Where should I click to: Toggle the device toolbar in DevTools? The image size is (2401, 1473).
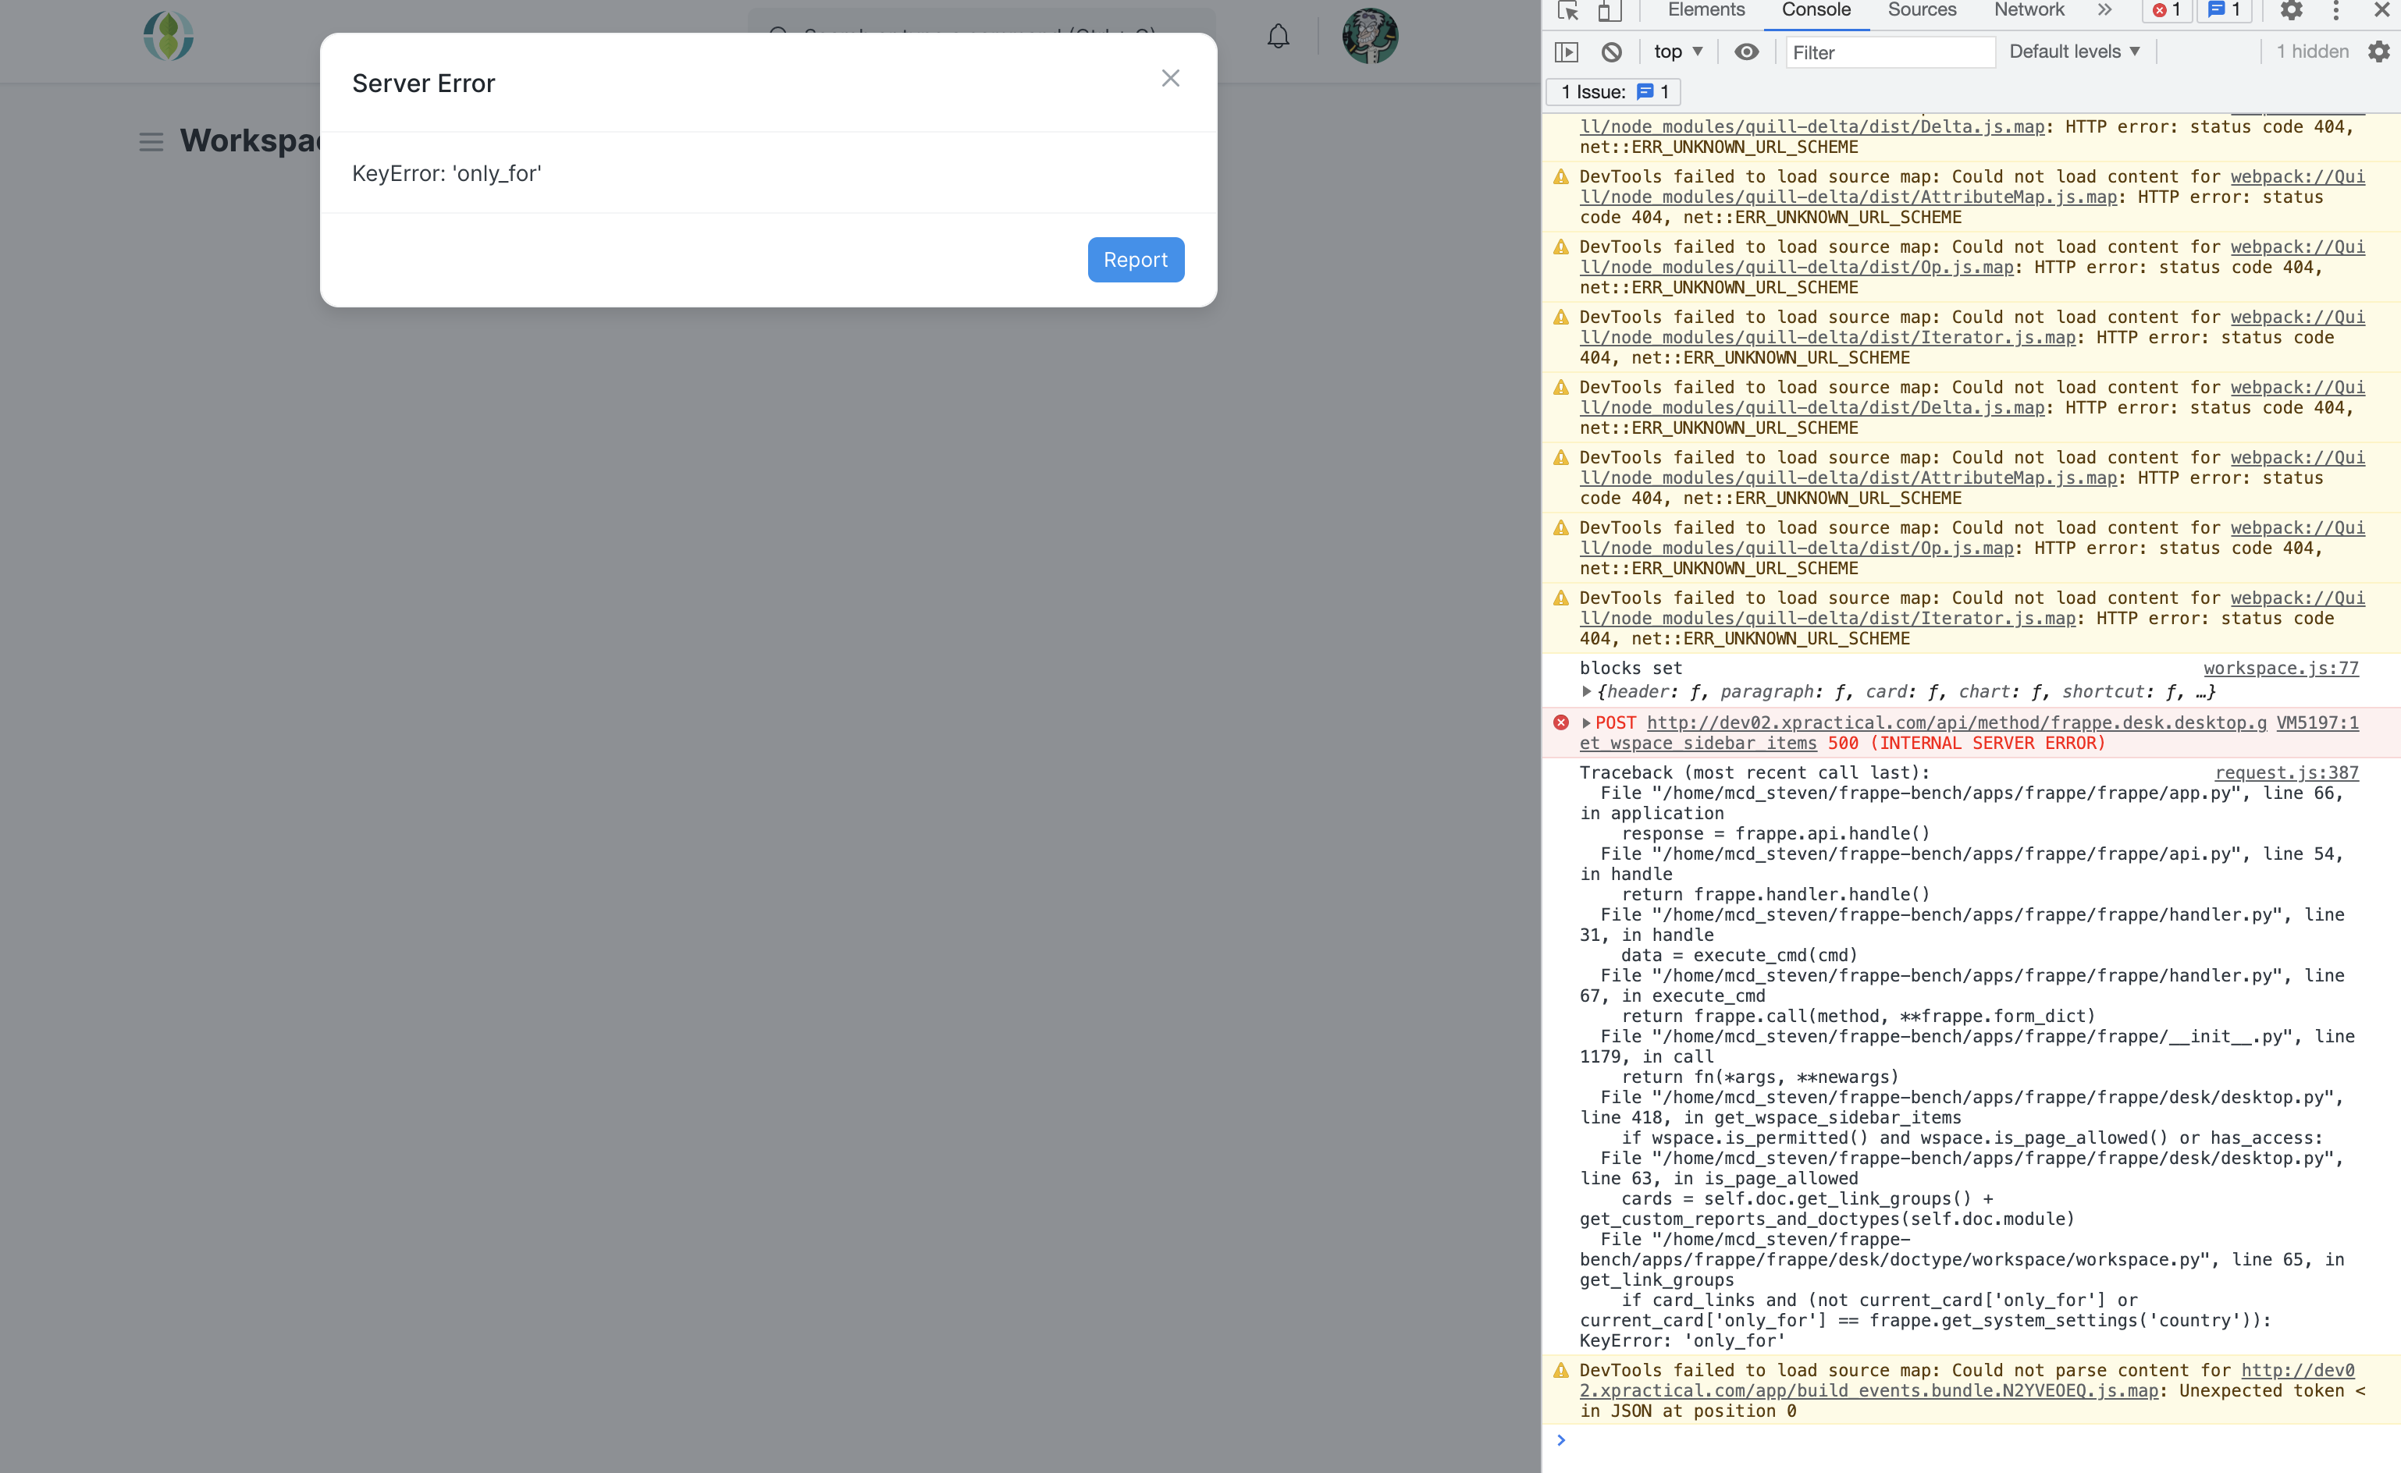click(x=1610, y=11)
